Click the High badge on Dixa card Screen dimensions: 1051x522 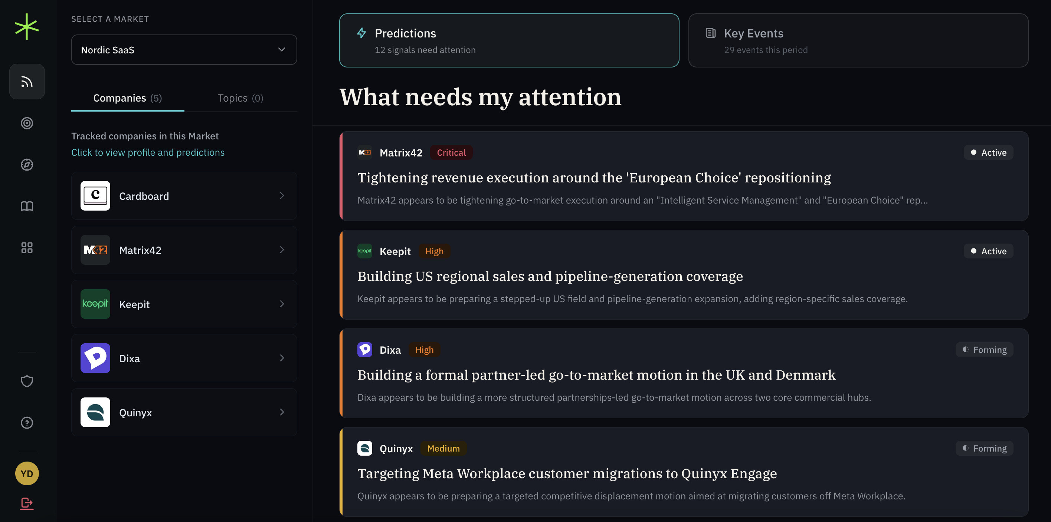[x=424, y=350]
